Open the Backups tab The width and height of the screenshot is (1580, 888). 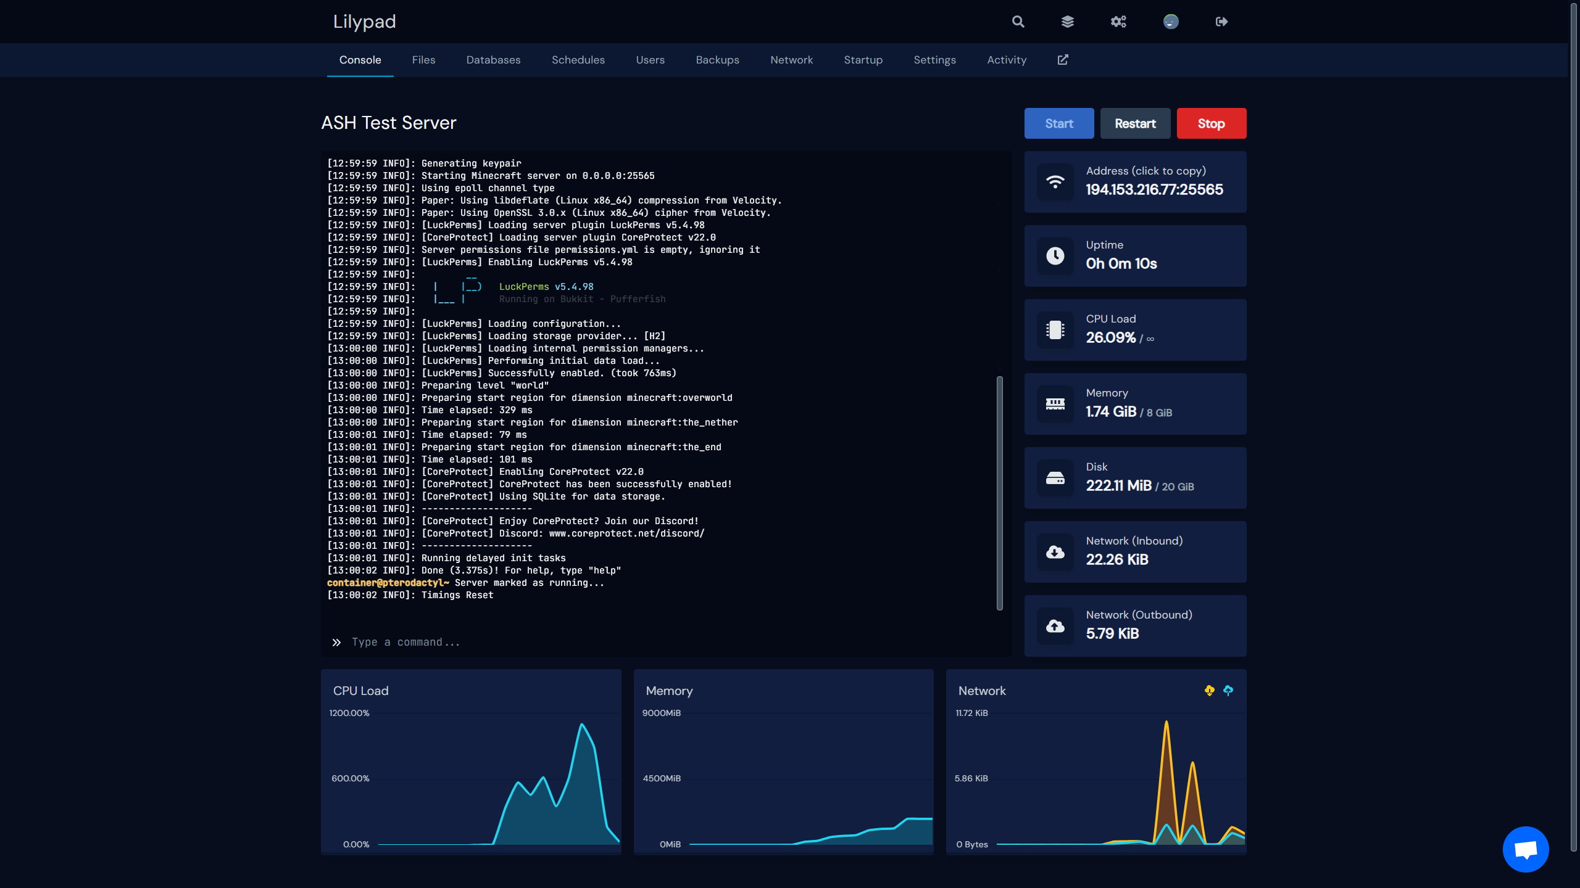[x=718, y=60]
